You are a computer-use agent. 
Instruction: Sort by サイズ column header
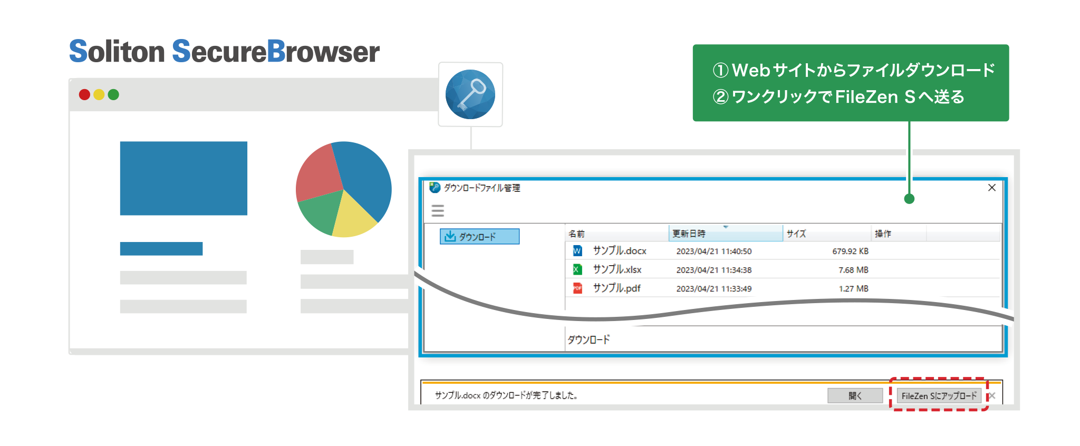(826, 233)
